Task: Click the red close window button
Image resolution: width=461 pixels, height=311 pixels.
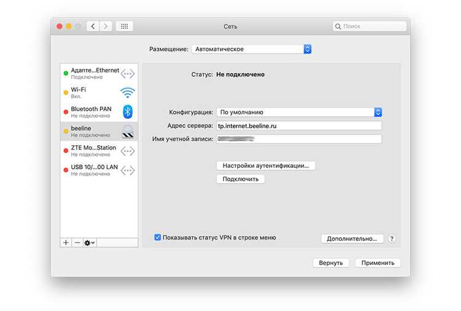Action: click(60, 26)
